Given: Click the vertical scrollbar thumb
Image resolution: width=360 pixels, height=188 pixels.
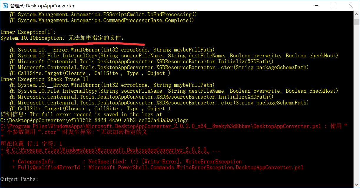Looking at the screenshot, I should [357, 22].
